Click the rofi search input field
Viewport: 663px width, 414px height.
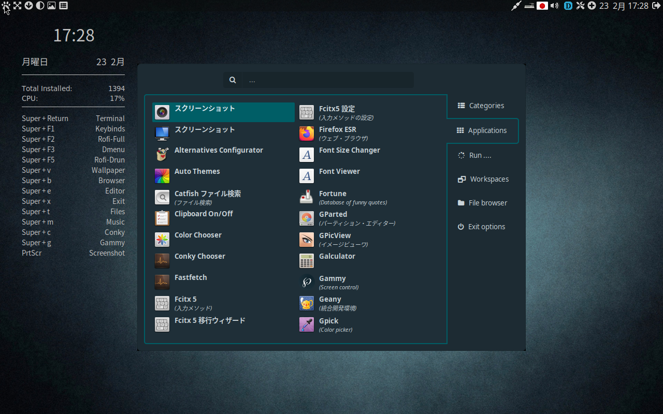point(327,80)
